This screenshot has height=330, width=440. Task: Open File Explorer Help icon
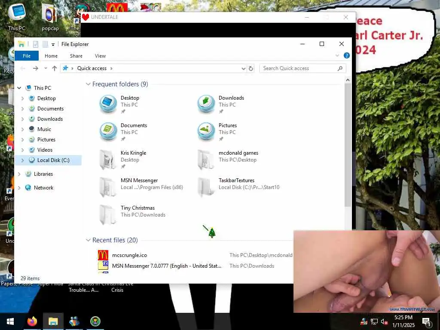point(347,55)
